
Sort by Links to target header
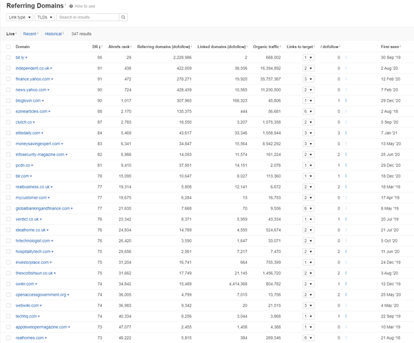300,47
